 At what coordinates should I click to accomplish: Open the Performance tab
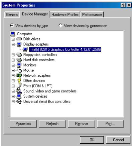(x=92, y=14)
